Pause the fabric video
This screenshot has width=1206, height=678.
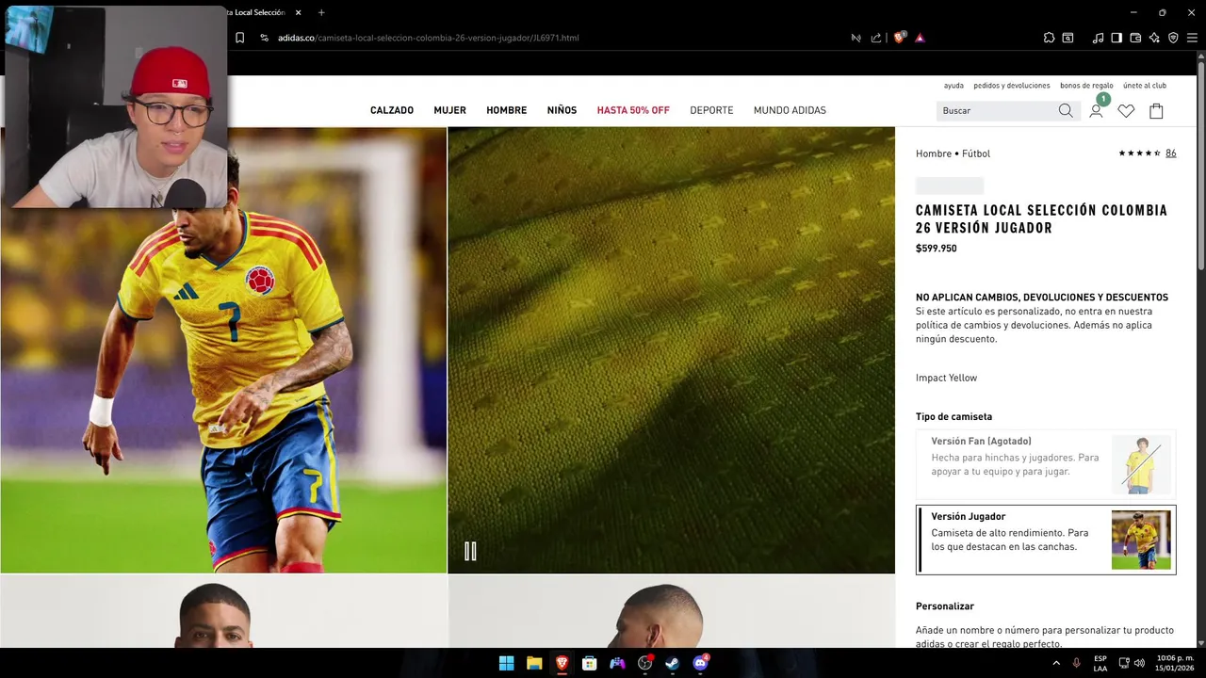470,551
